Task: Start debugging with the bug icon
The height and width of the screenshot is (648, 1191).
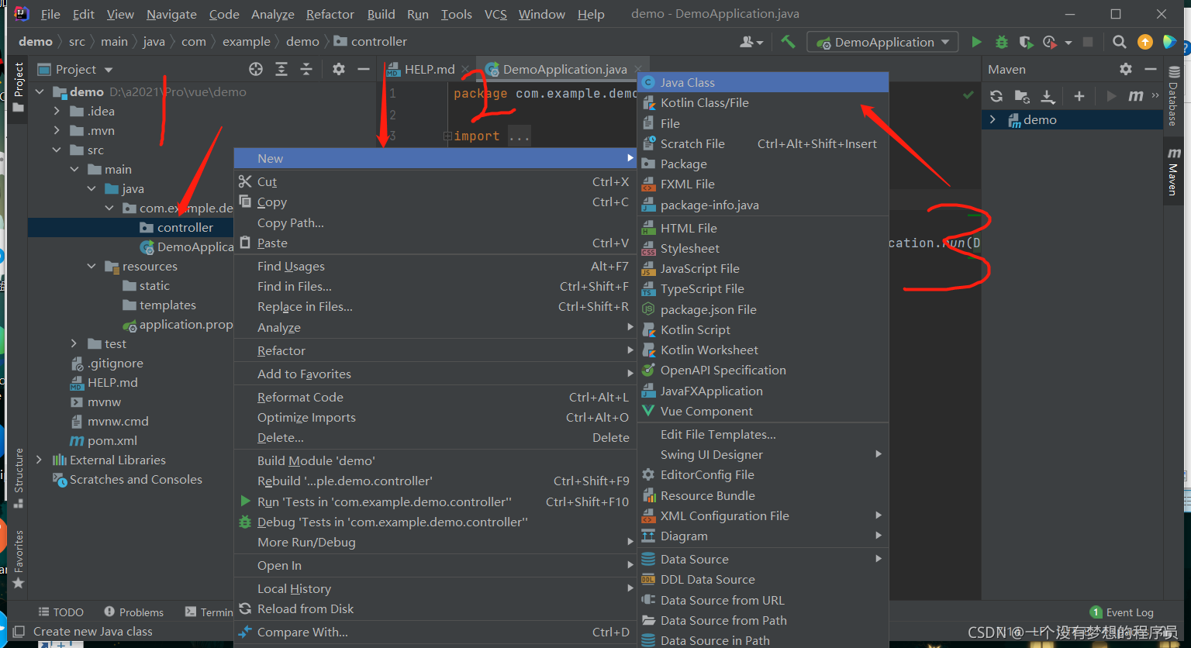Action: click(1002, 42)
